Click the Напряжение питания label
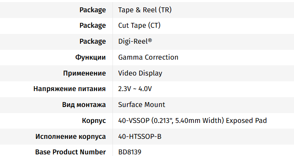This screenshot has height=156, width=294. pos(69,89)
